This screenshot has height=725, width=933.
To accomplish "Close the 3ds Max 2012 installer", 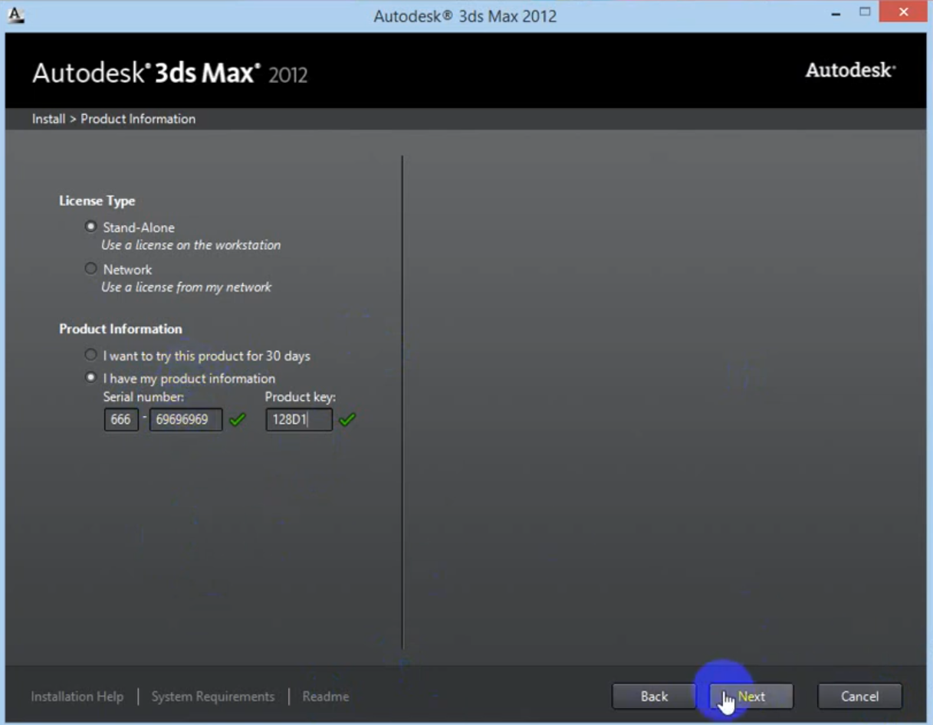I will [904, 13].
